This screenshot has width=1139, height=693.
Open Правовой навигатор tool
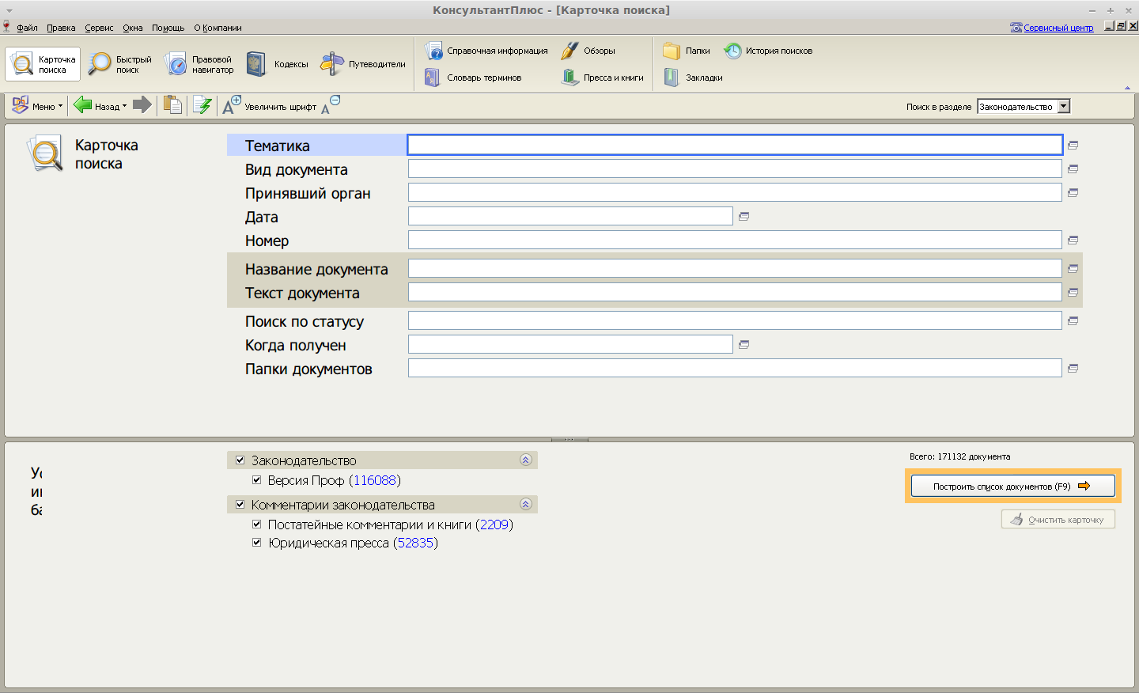point(199,64)
